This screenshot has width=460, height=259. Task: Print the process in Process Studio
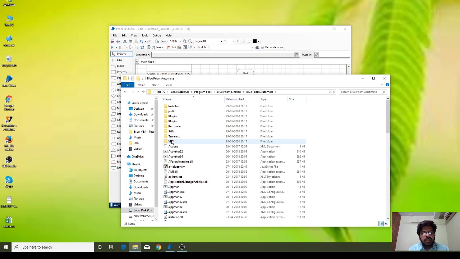[118, 41]
